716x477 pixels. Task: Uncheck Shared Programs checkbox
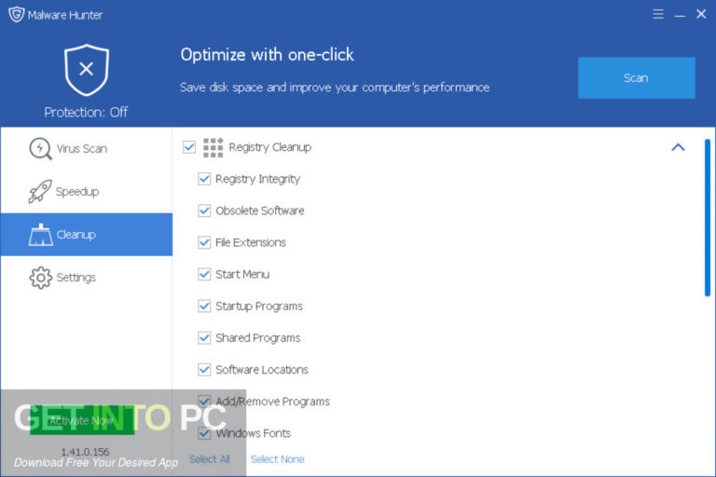(204, 338)
